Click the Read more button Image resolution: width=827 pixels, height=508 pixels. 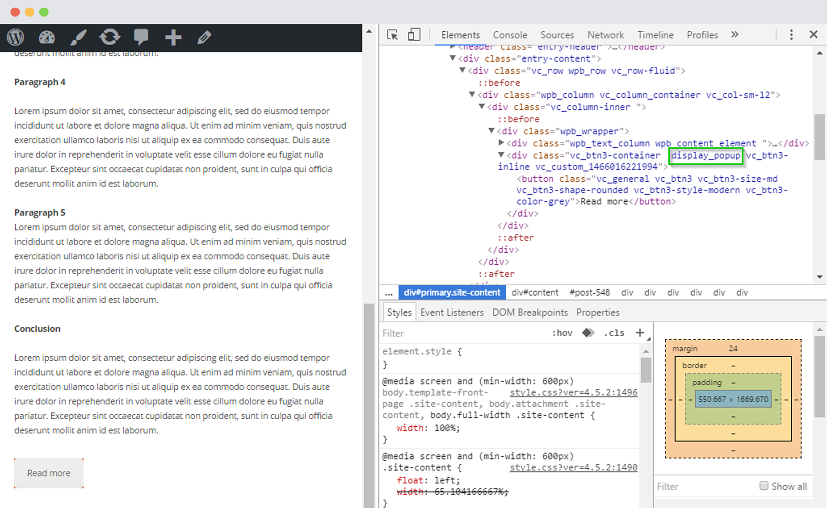click(x=48, y=472)
